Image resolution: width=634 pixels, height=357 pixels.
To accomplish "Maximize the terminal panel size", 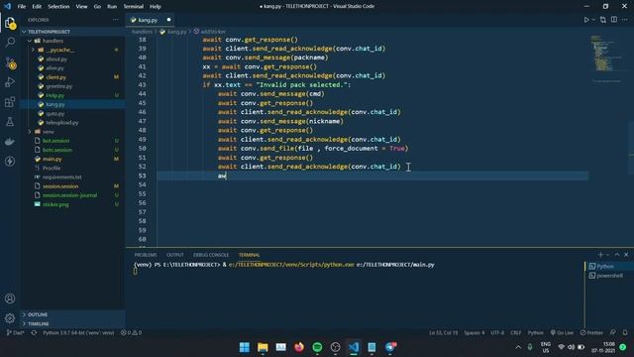I will pos(617,255).
